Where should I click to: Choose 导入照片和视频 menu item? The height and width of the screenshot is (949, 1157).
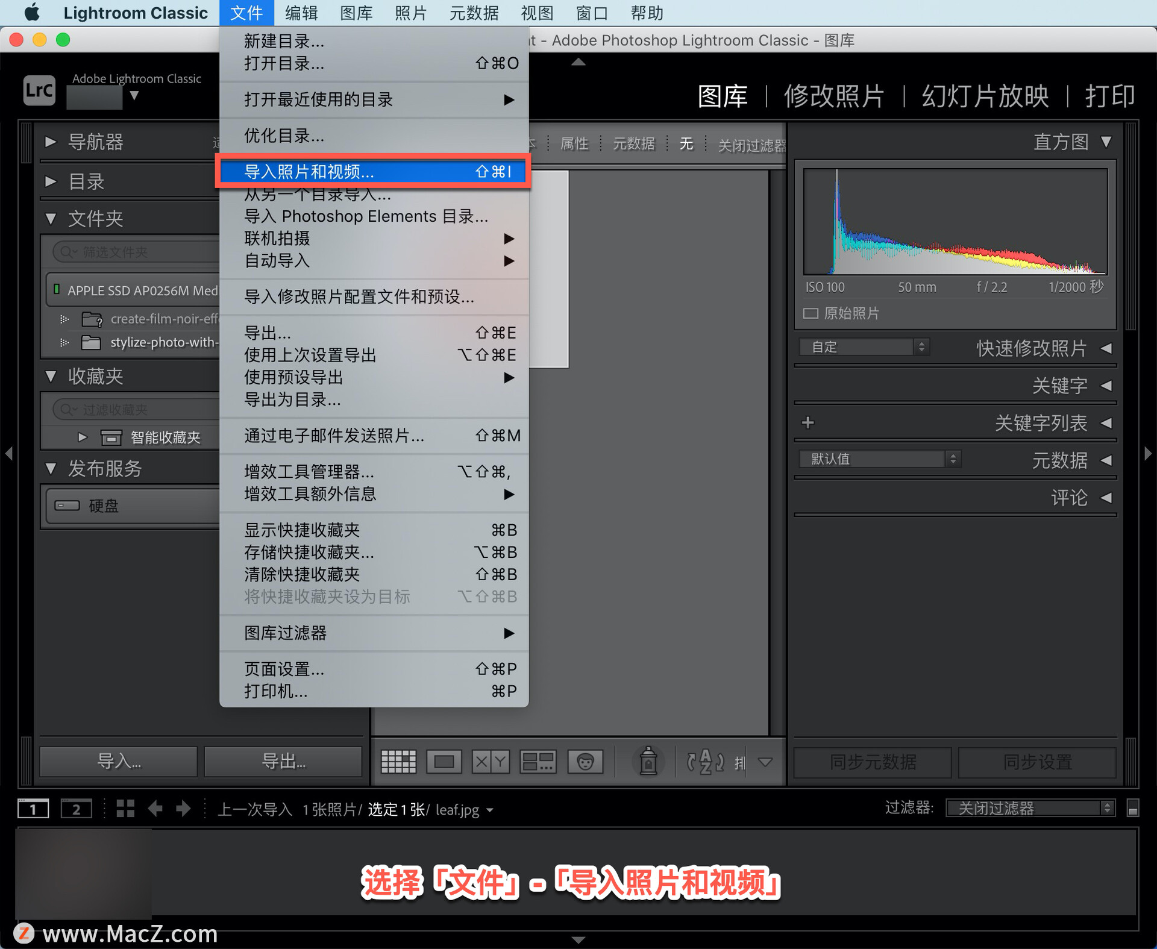374,172
